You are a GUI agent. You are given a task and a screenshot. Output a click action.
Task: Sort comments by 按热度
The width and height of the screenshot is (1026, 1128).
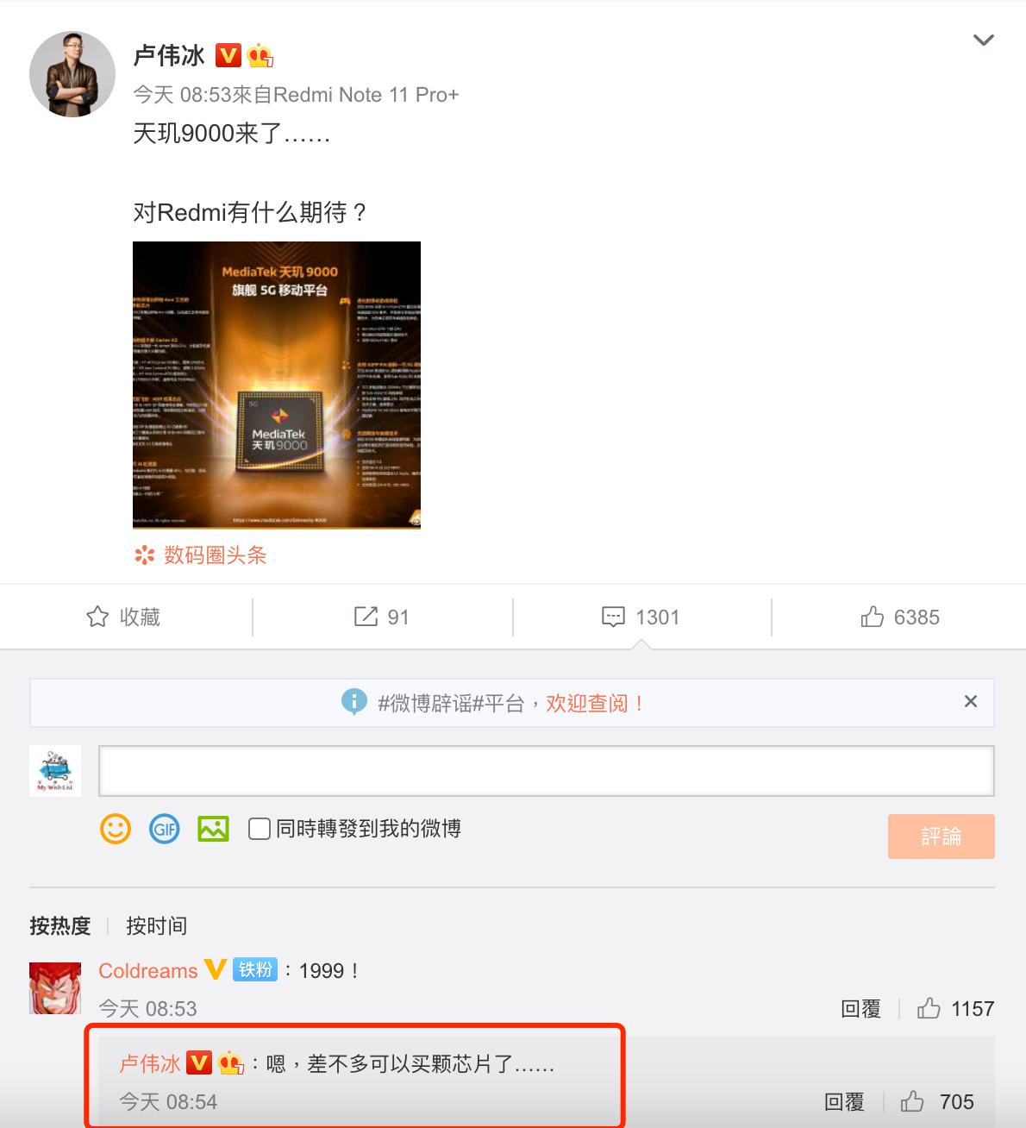pos(60,926)
